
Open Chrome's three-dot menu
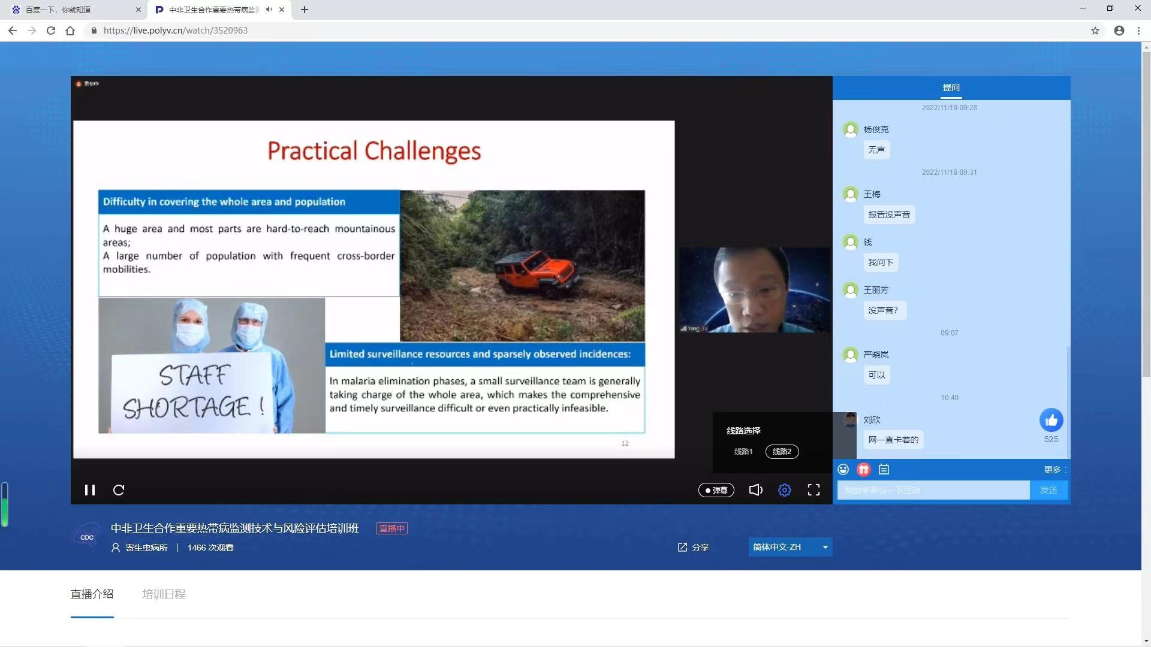(1138, 31)
